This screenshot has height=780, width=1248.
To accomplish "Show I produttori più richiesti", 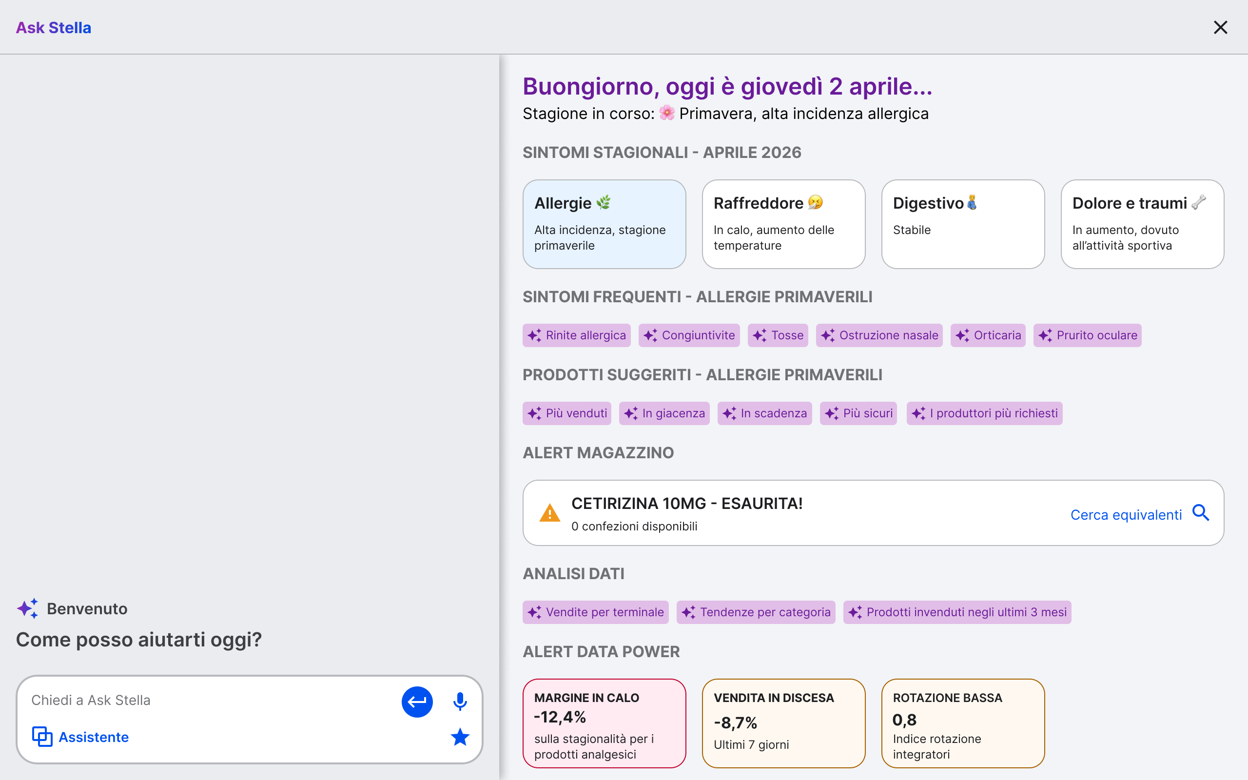I will point(984,413).
